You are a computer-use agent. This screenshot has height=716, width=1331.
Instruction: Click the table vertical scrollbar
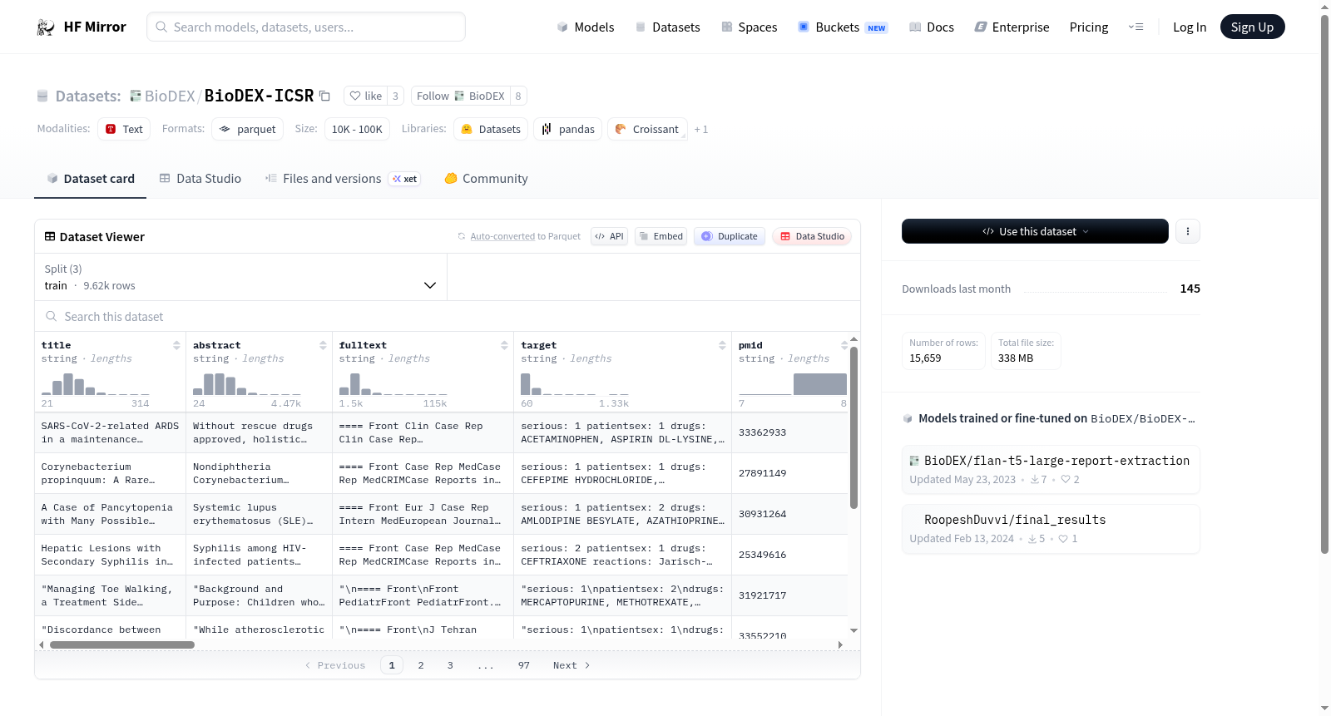click(854, 427)
